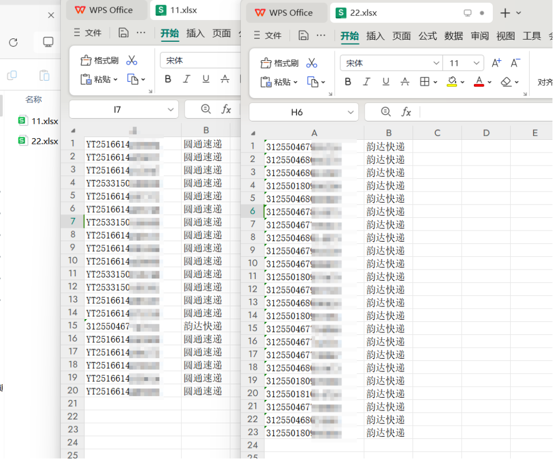Close the left file panel
Image resolution: width=553 pixels, height=459 pixels.
pos(51,15)
